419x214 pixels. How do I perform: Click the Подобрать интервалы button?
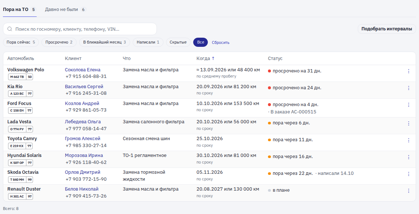pyautogui.click(x=387, y=29)
